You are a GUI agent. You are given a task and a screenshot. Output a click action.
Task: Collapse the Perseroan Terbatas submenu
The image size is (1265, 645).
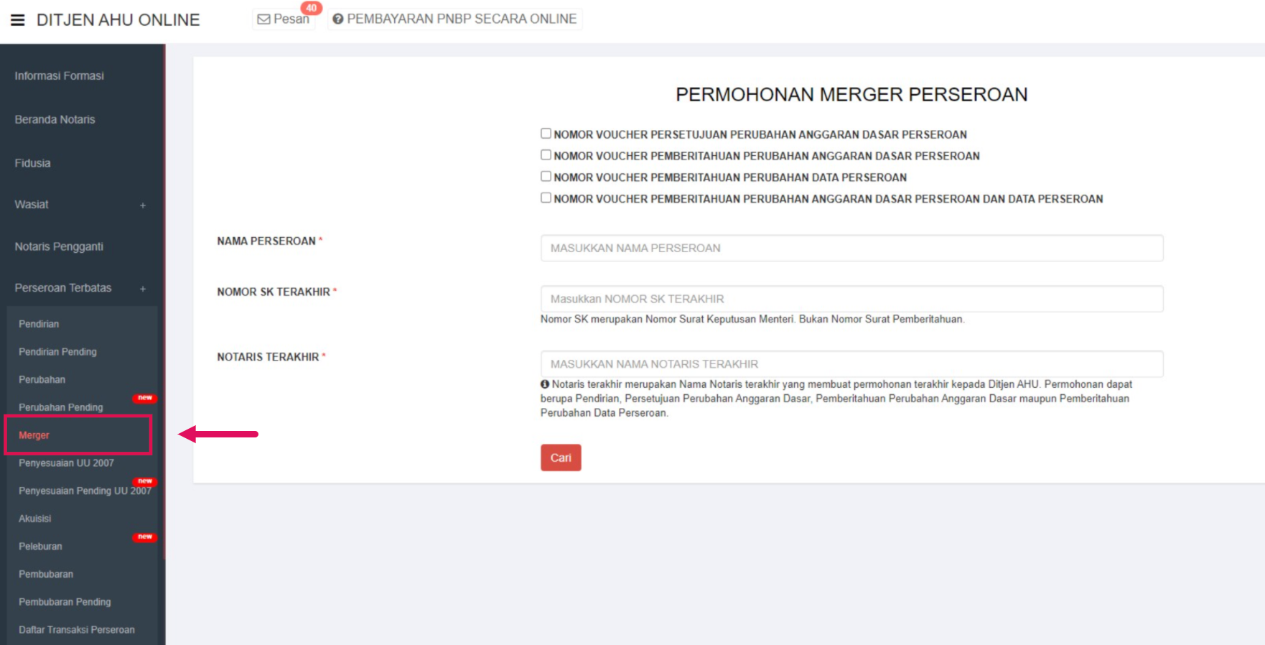143,289
